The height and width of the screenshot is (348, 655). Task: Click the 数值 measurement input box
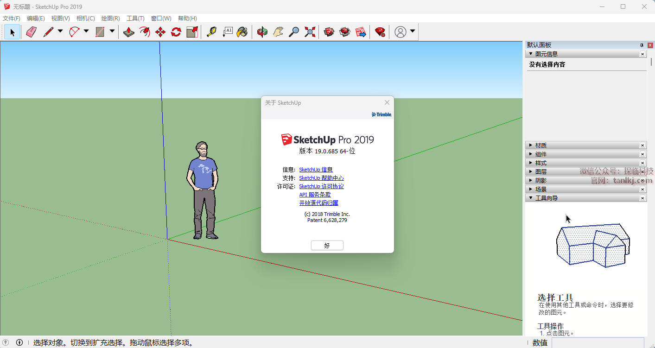coord(597,343)
